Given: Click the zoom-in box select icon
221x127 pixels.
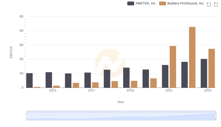Looking at the screenshot, I should coord(209,4).
